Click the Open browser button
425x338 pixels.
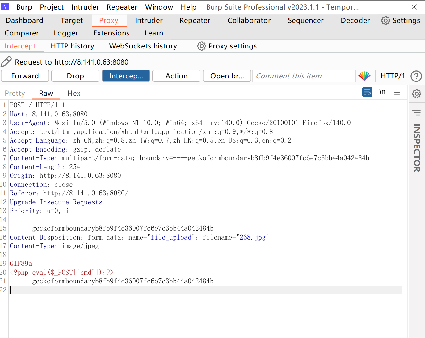coord(227,76)
